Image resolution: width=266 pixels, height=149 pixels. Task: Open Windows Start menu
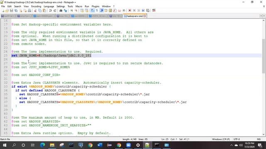point(5,145)
